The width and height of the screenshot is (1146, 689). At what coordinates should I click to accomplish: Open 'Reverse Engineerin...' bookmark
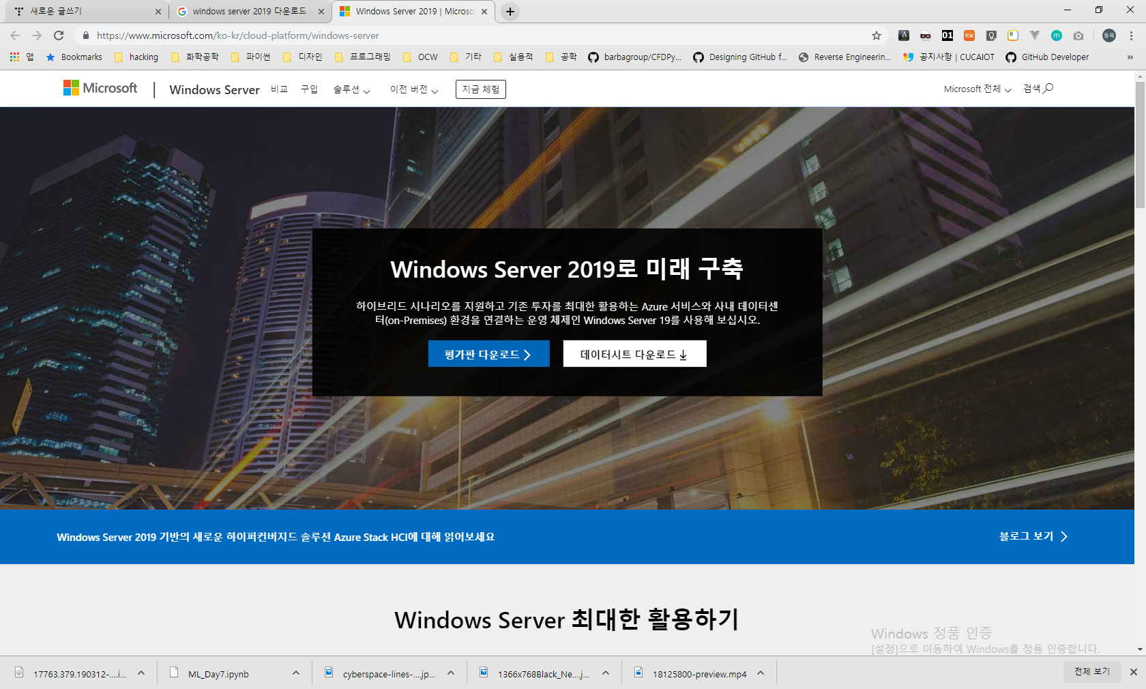pos(845,57)
